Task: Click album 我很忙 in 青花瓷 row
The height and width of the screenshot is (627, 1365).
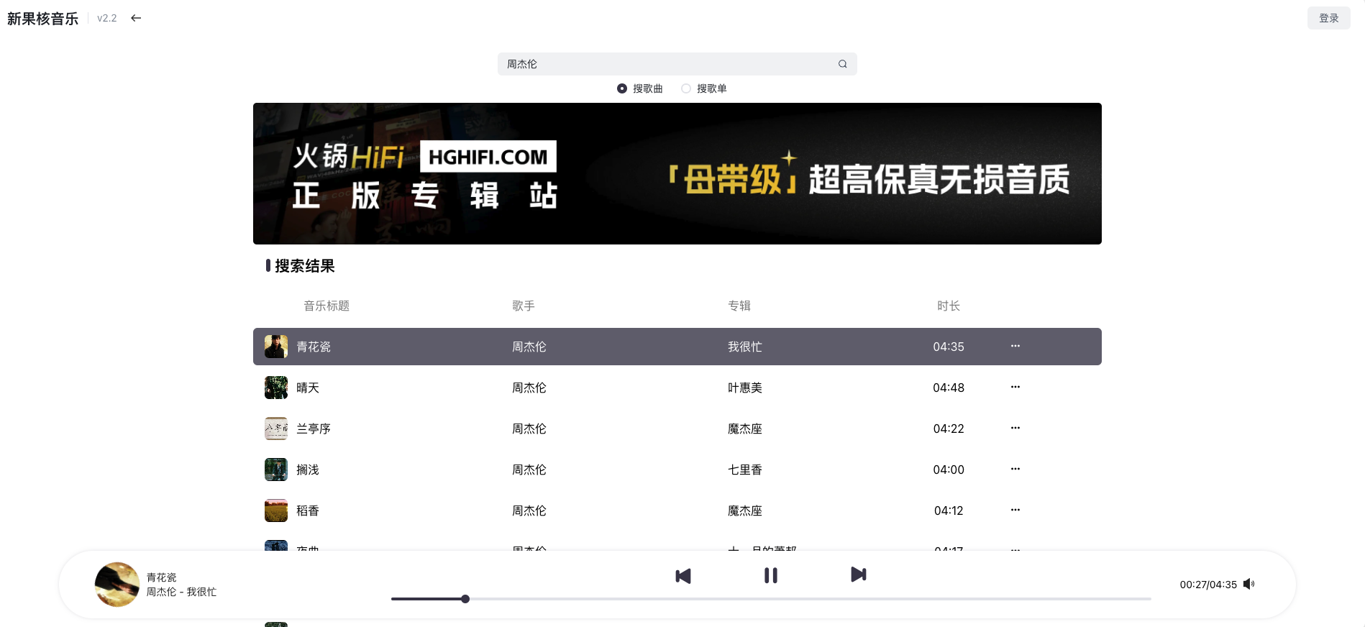Action: tap(745, 347)
